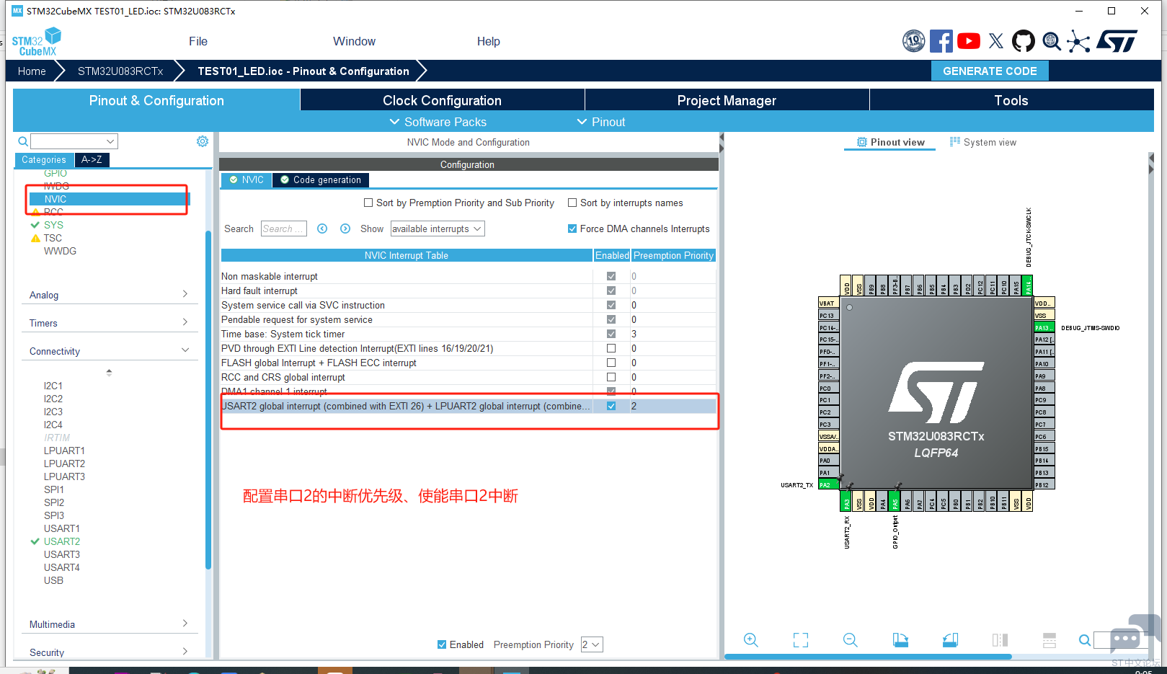Open the ST X (Twitter) page

pyautogui.click(x=996, y=41)
